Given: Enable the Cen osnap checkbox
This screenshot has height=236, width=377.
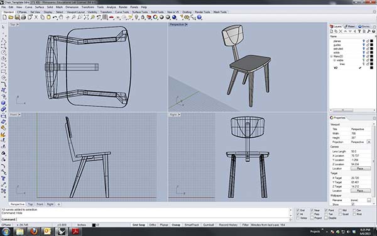Looking at the screenshot, I should tap(354, 210).
